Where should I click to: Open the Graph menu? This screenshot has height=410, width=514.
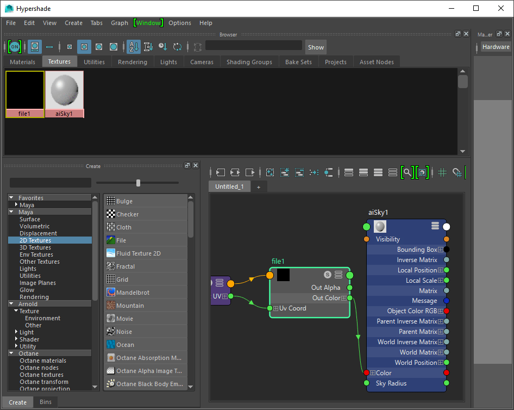[x=119, y=23]
